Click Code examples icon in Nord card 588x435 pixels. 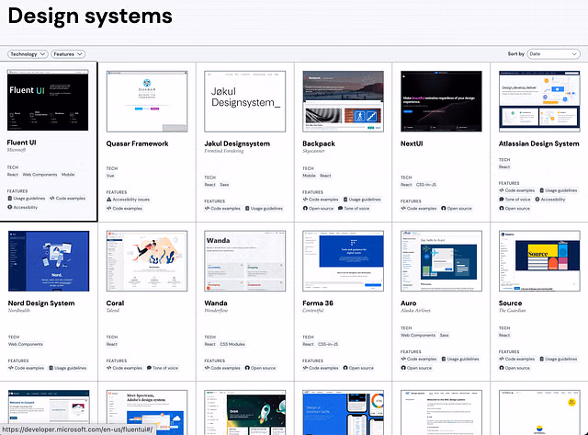point(11,368)
